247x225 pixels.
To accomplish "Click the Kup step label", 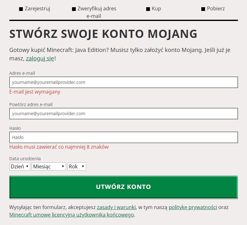I will [x=156, y=8].
